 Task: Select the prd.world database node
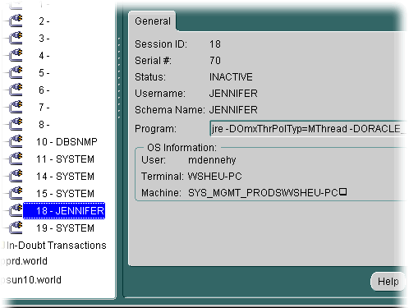pos(26,261)
